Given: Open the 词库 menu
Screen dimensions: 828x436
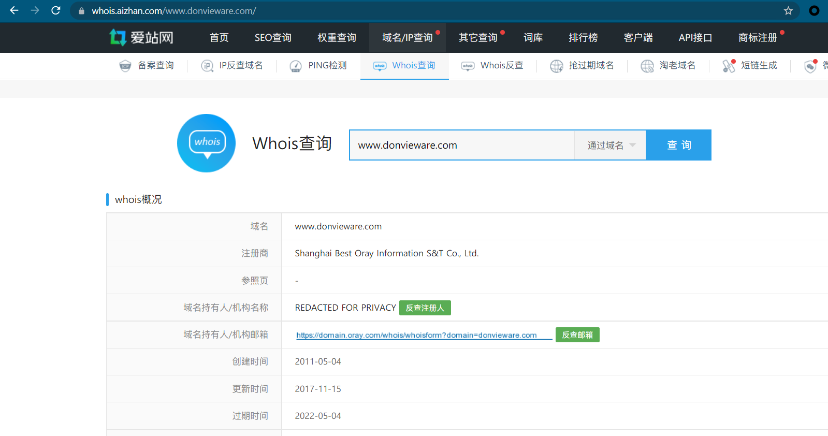Looking at the screenshot, I should [x=533, y=38].
